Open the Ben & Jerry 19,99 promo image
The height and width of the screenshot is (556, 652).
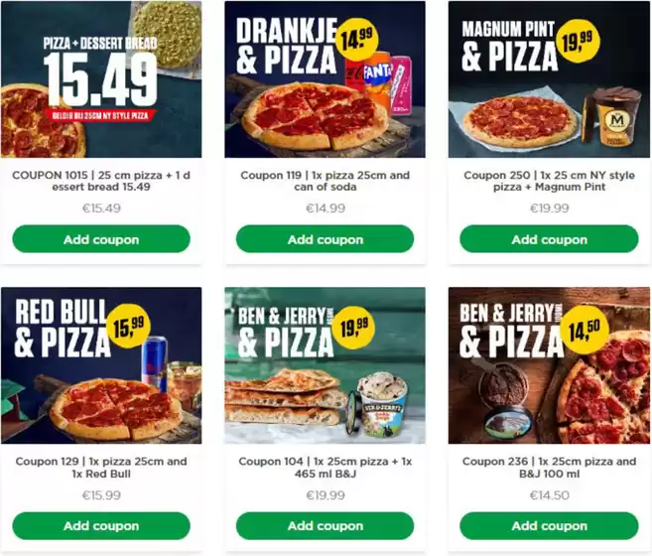(x=326, y=365)
